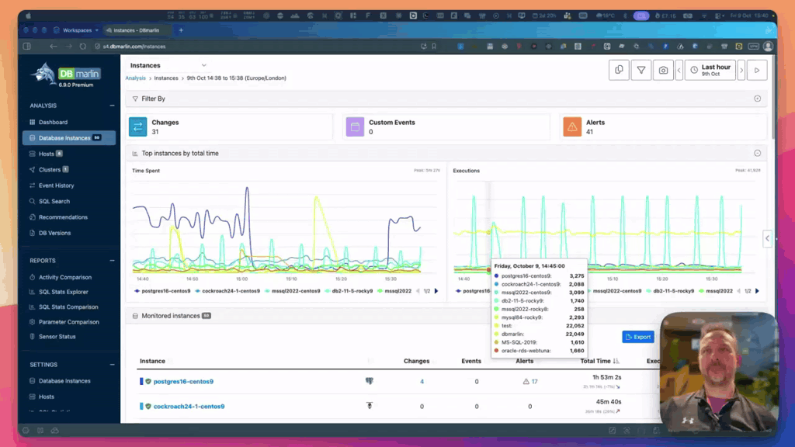Open the cockroach24-1-centos9 instance link
This screenshot has width=795, height=447.
189,407
